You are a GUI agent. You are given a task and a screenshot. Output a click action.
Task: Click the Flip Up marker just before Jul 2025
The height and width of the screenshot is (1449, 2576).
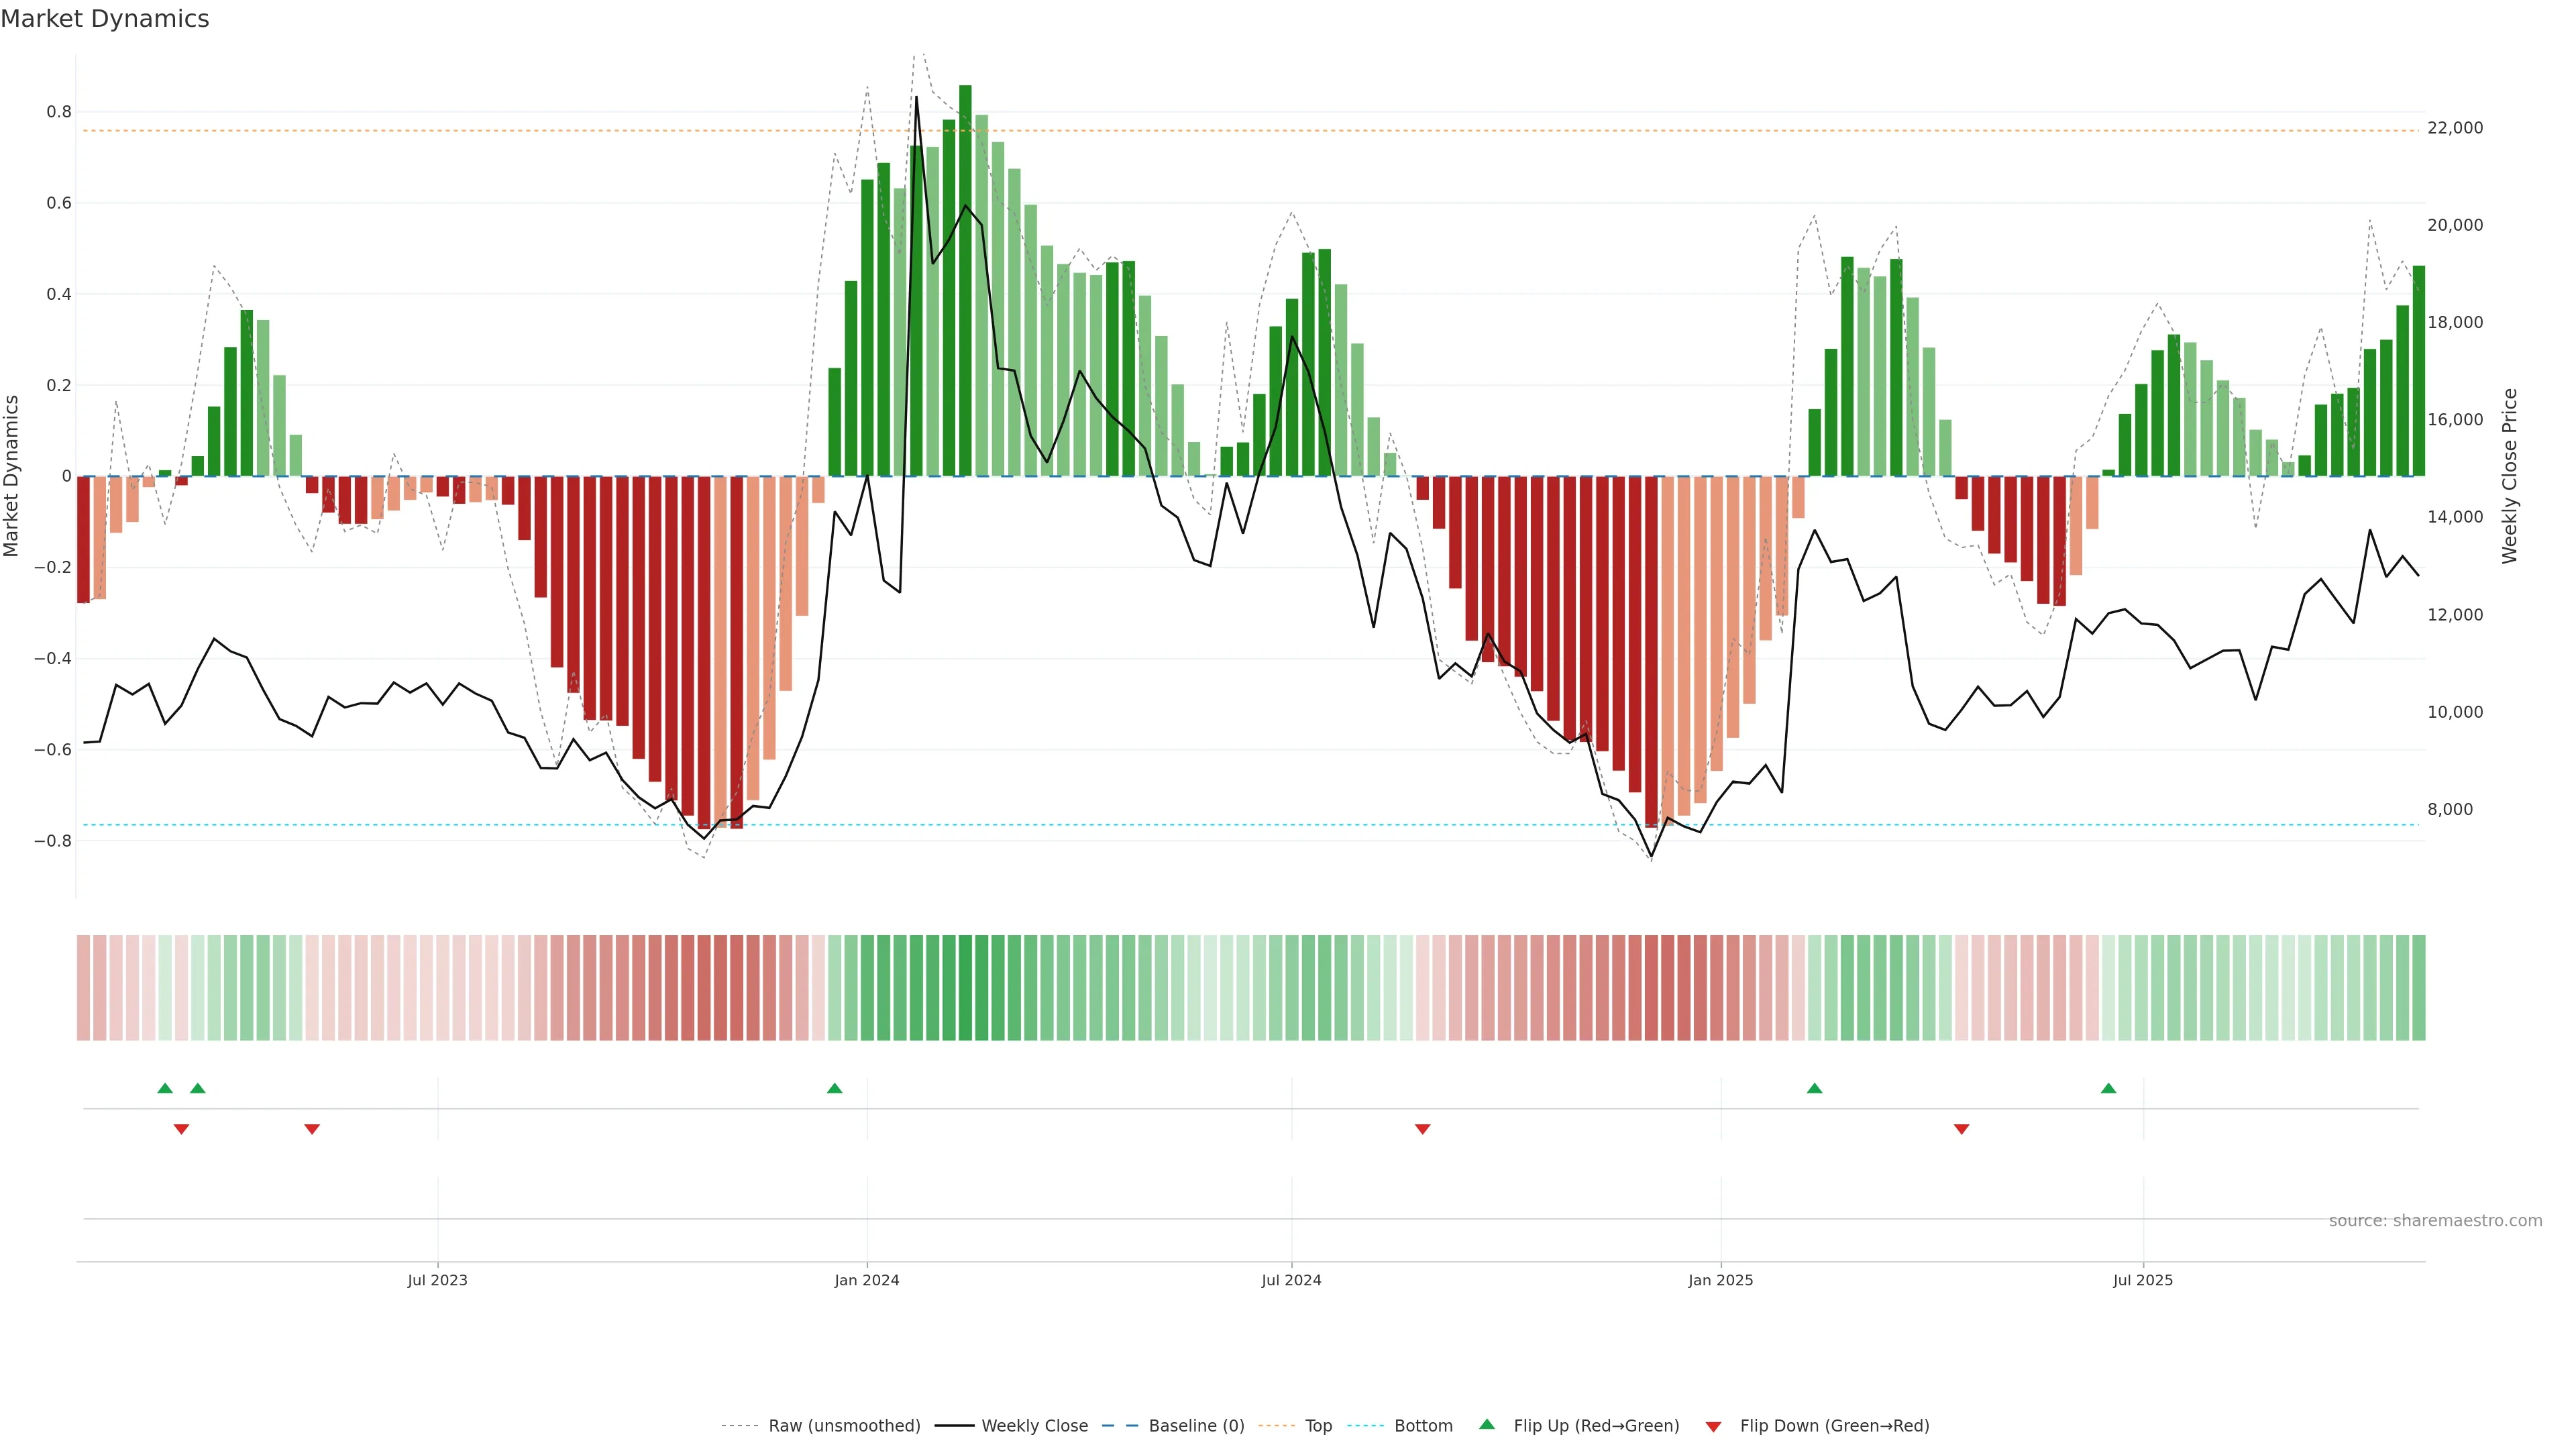tap(2108, 1088)
